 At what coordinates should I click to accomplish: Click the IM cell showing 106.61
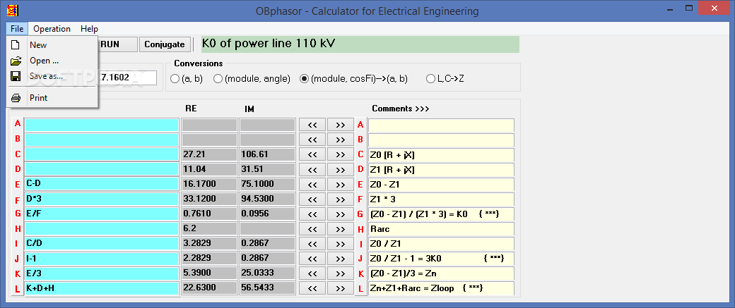point(268,154)
